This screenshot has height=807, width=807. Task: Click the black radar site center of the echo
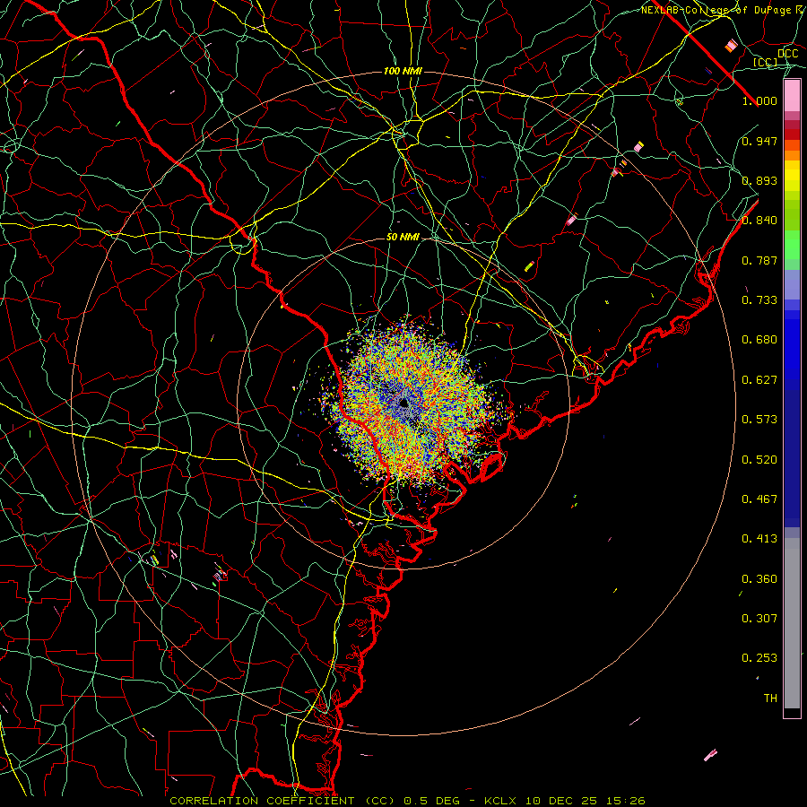[x=403, y=403]
